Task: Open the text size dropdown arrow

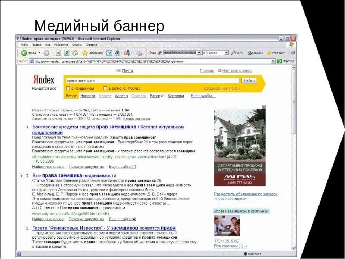Action: point(122,53)
